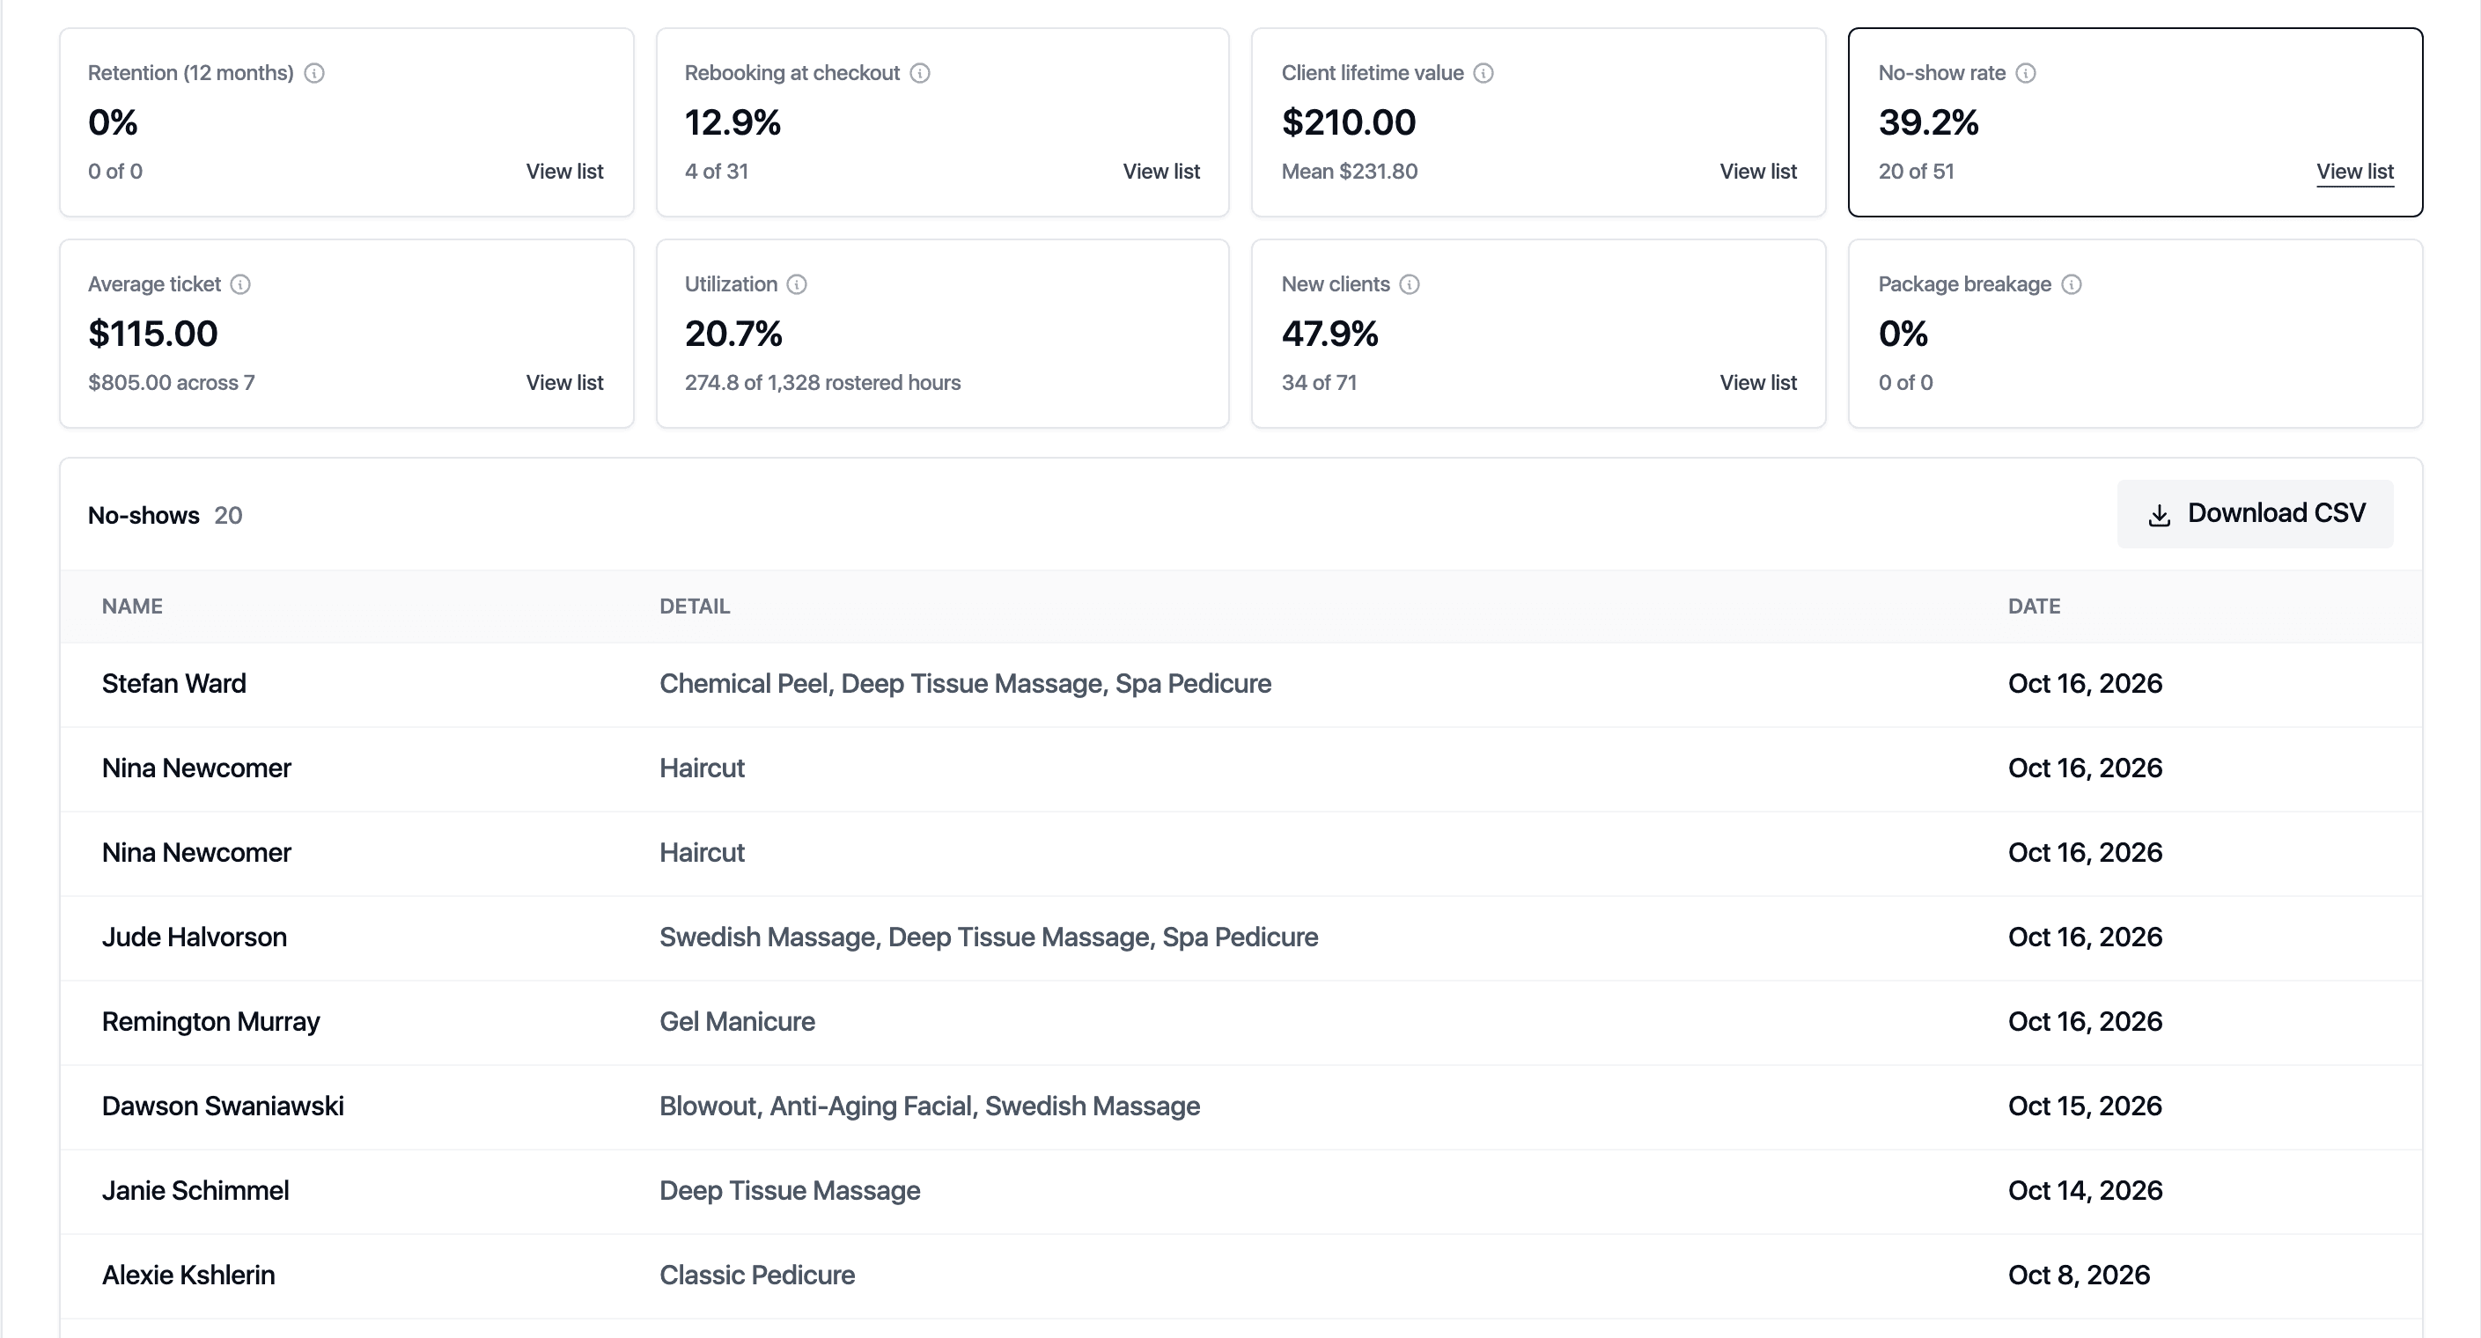Select Janie Schimmel row name

pyautogui.click(x=195, y=1191)
